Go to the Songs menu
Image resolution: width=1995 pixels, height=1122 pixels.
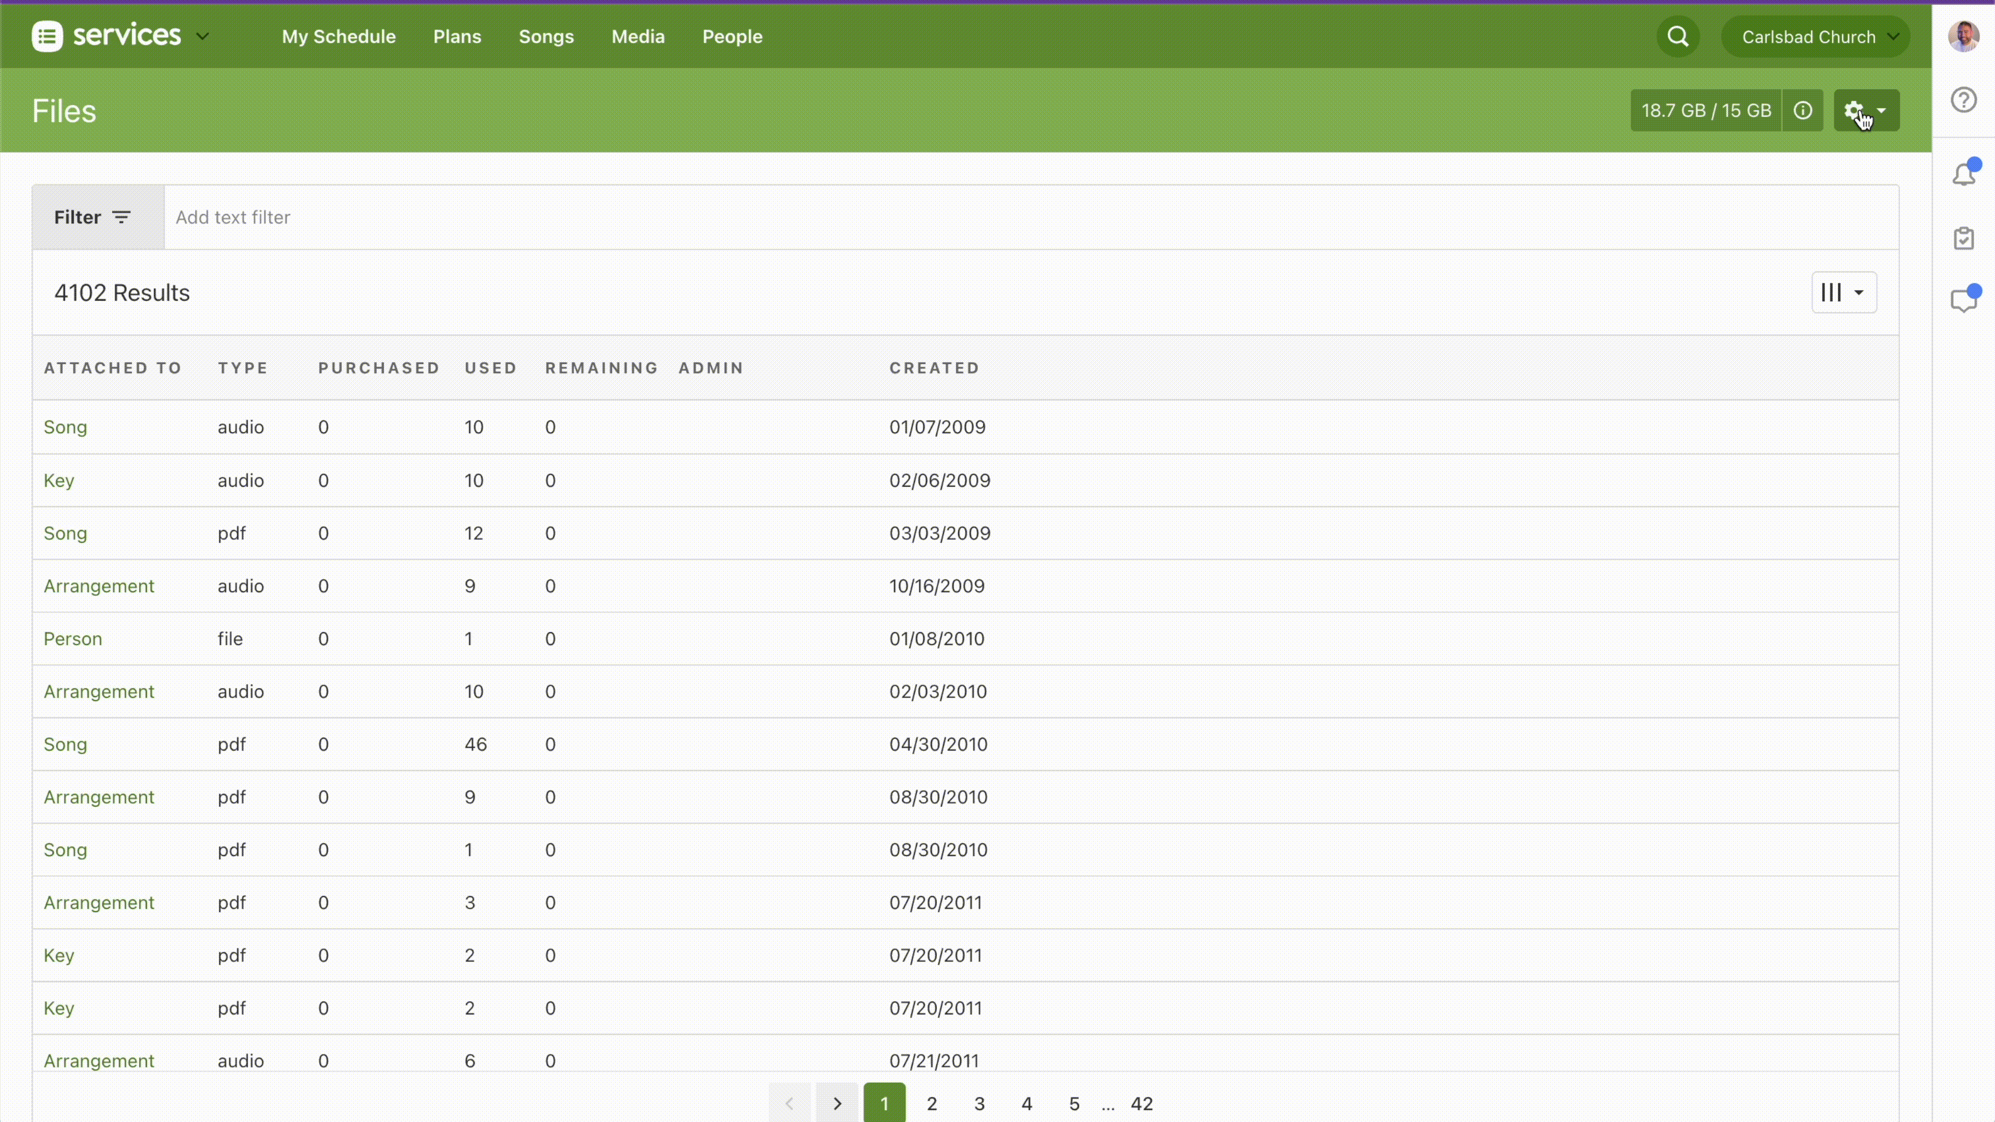click(x=546, y=36)
